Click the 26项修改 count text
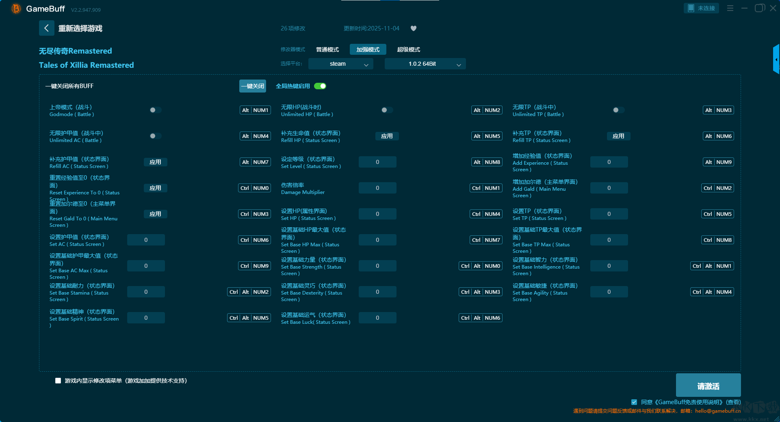Image resolution: width=780 pixels, height=422 pixels. tap(293, 28)
